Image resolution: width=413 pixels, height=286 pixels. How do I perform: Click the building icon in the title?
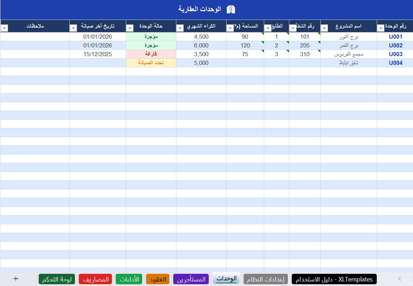pos(231,9)
